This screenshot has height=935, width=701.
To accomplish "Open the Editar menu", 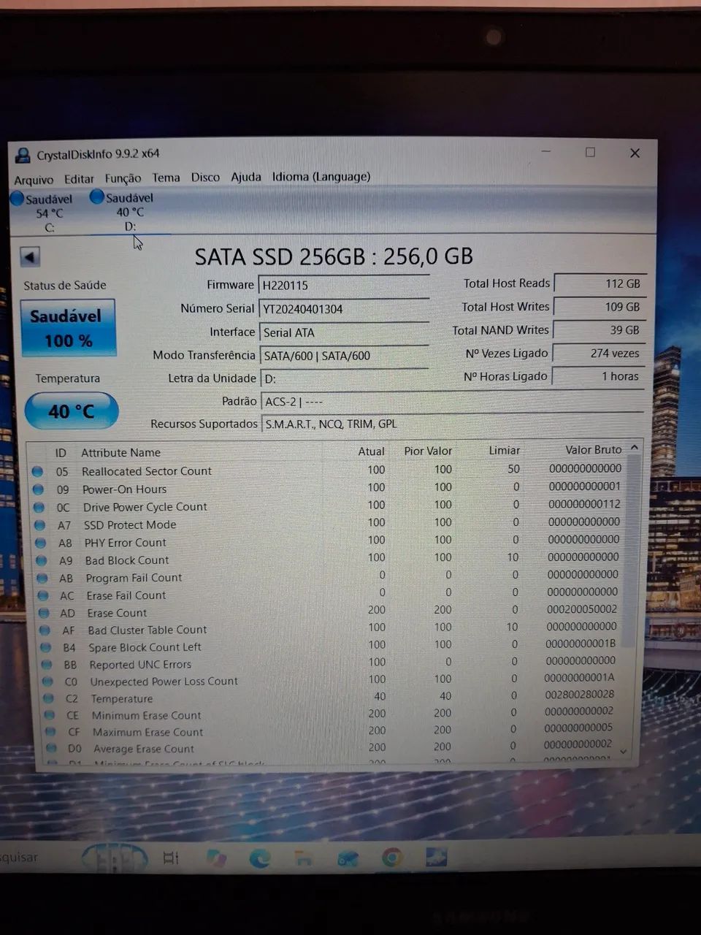I will [x=79, y=179].
